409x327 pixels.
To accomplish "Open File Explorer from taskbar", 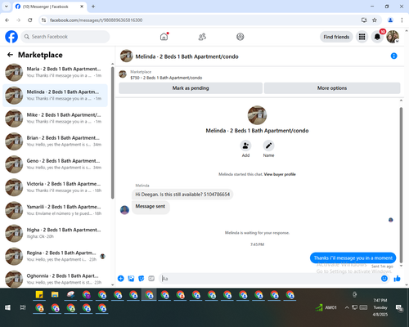I will pos(55,294).
